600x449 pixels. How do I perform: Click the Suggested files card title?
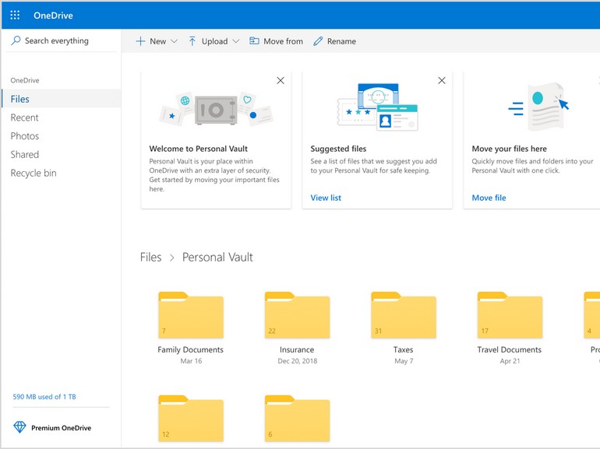[338, 149]
